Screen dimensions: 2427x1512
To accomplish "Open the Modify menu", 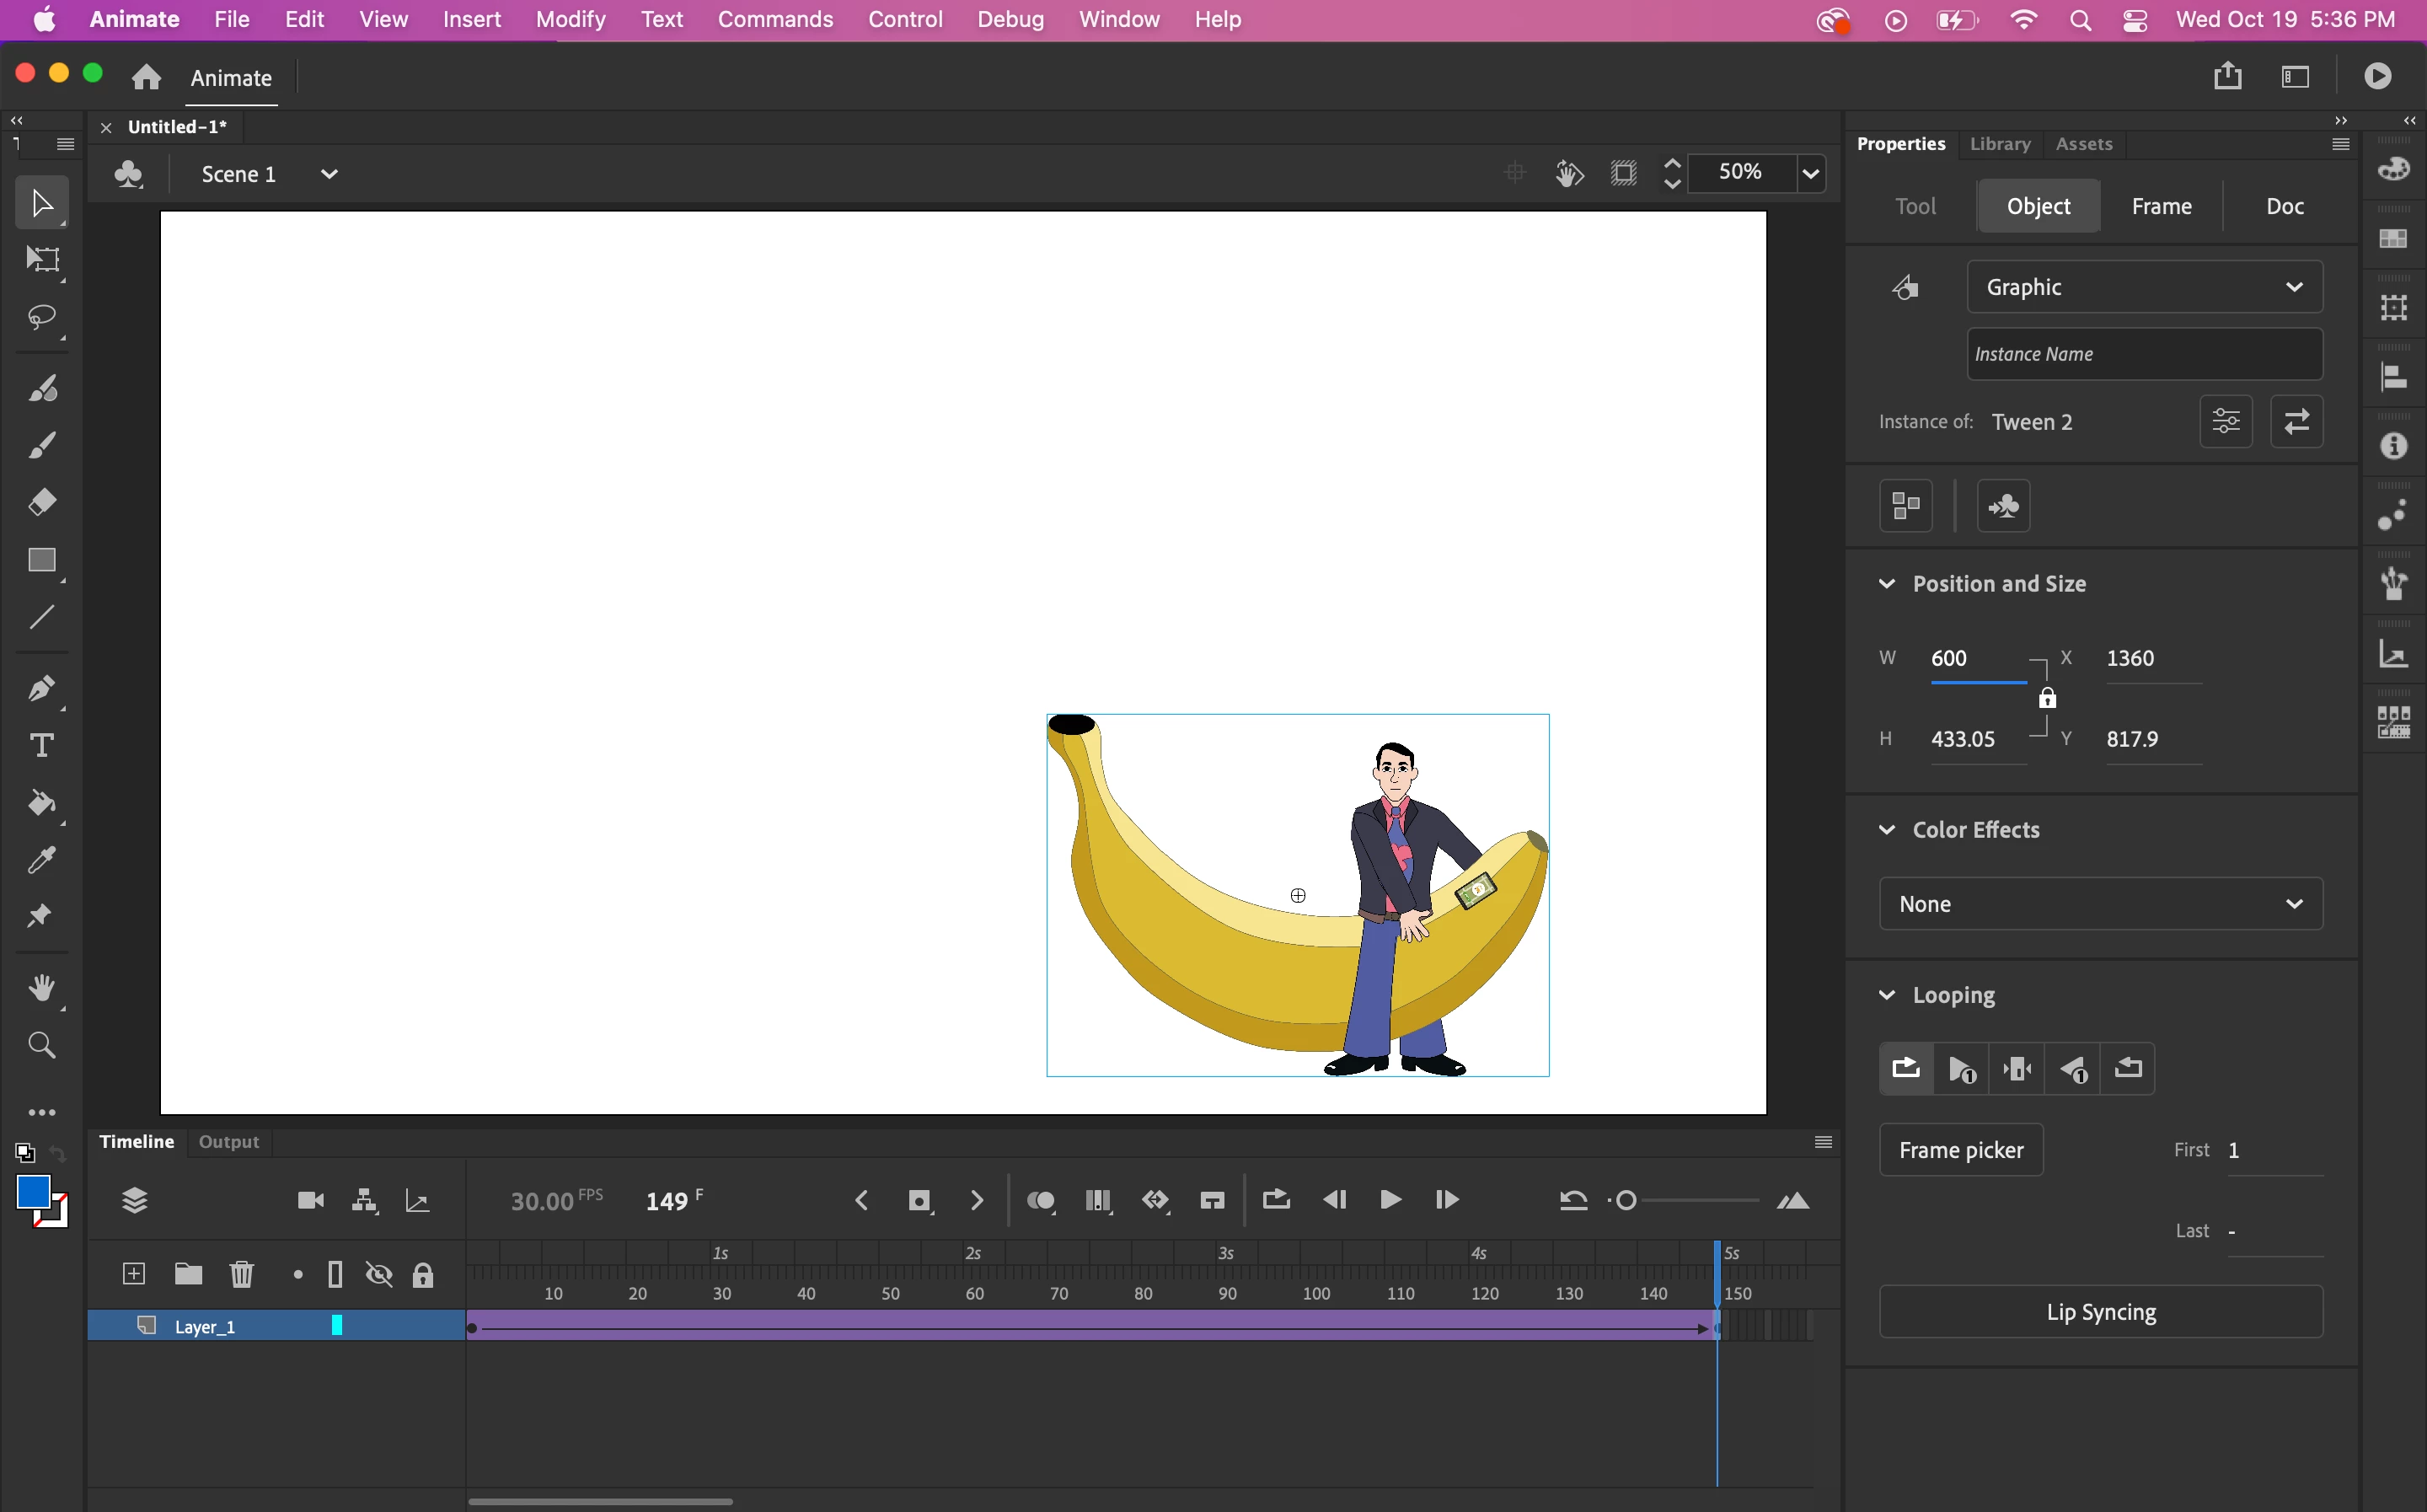I will (x=570, y=19).
